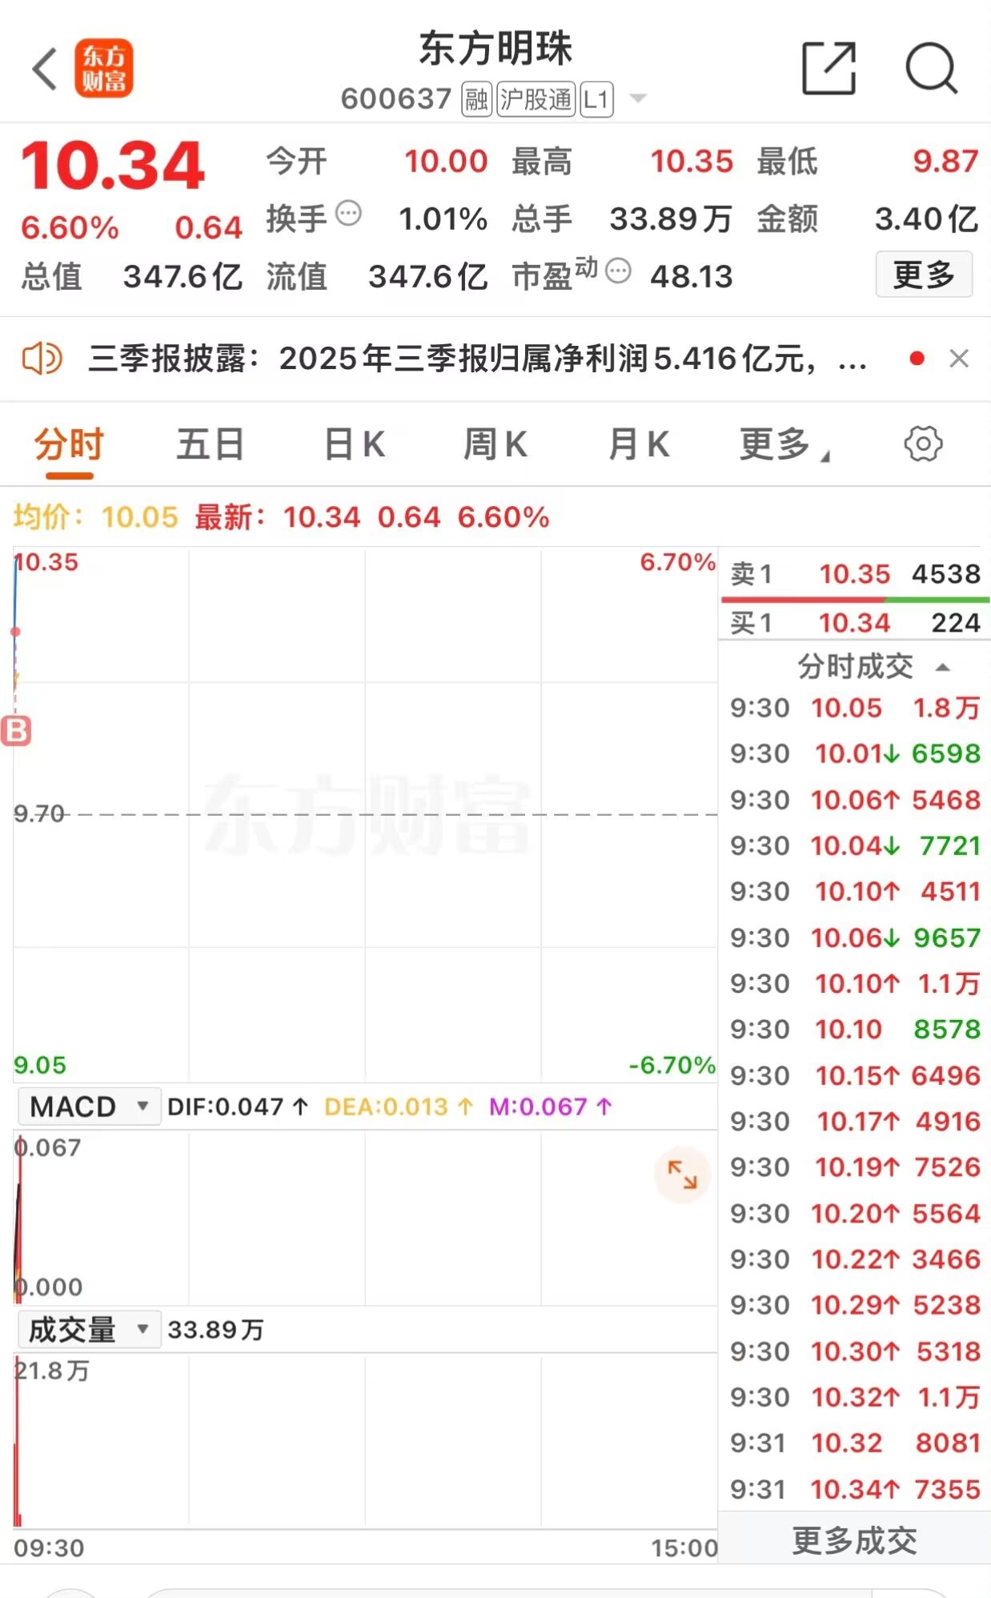Tap DIF:0.047 MACD value
The width and height of the screenshot is (991, 1598).
pos(238,1106)
